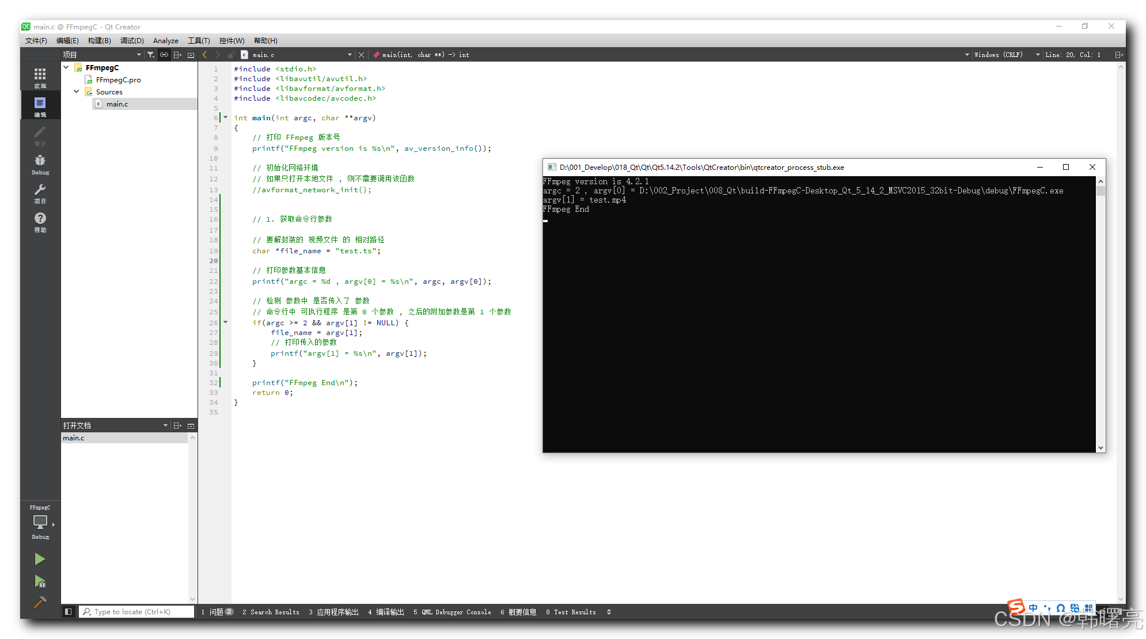Open the 工具(T) menu
This screenshot has width=1146, height=639.
pos(199,41)
